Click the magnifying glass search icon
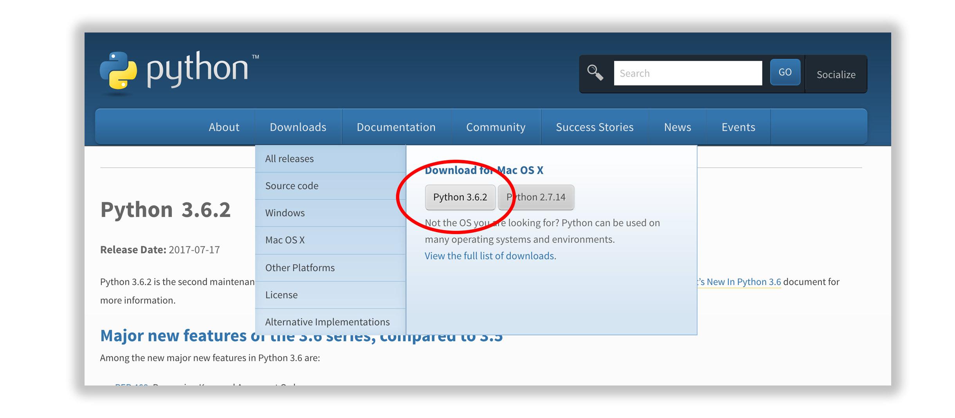 click(x=595, y=73)
